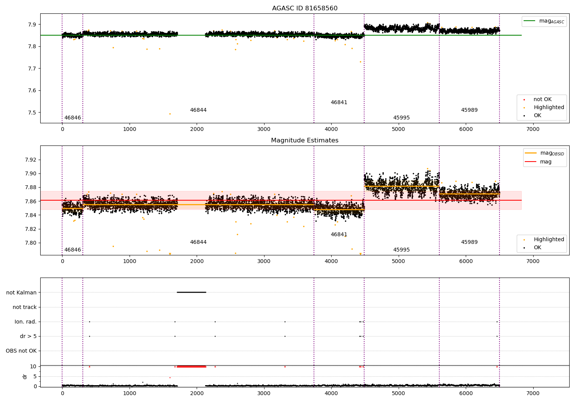This screenshot has width=575, height=402.
Task: Click the 'not Kalman' row label
Action: 21,293
